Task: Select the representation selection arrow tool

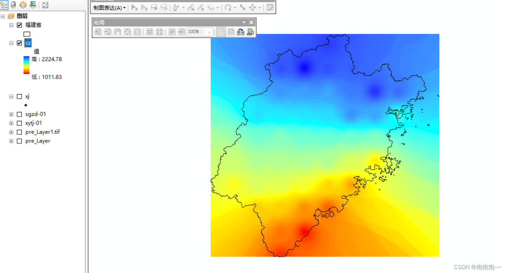Action: point(134,7)
